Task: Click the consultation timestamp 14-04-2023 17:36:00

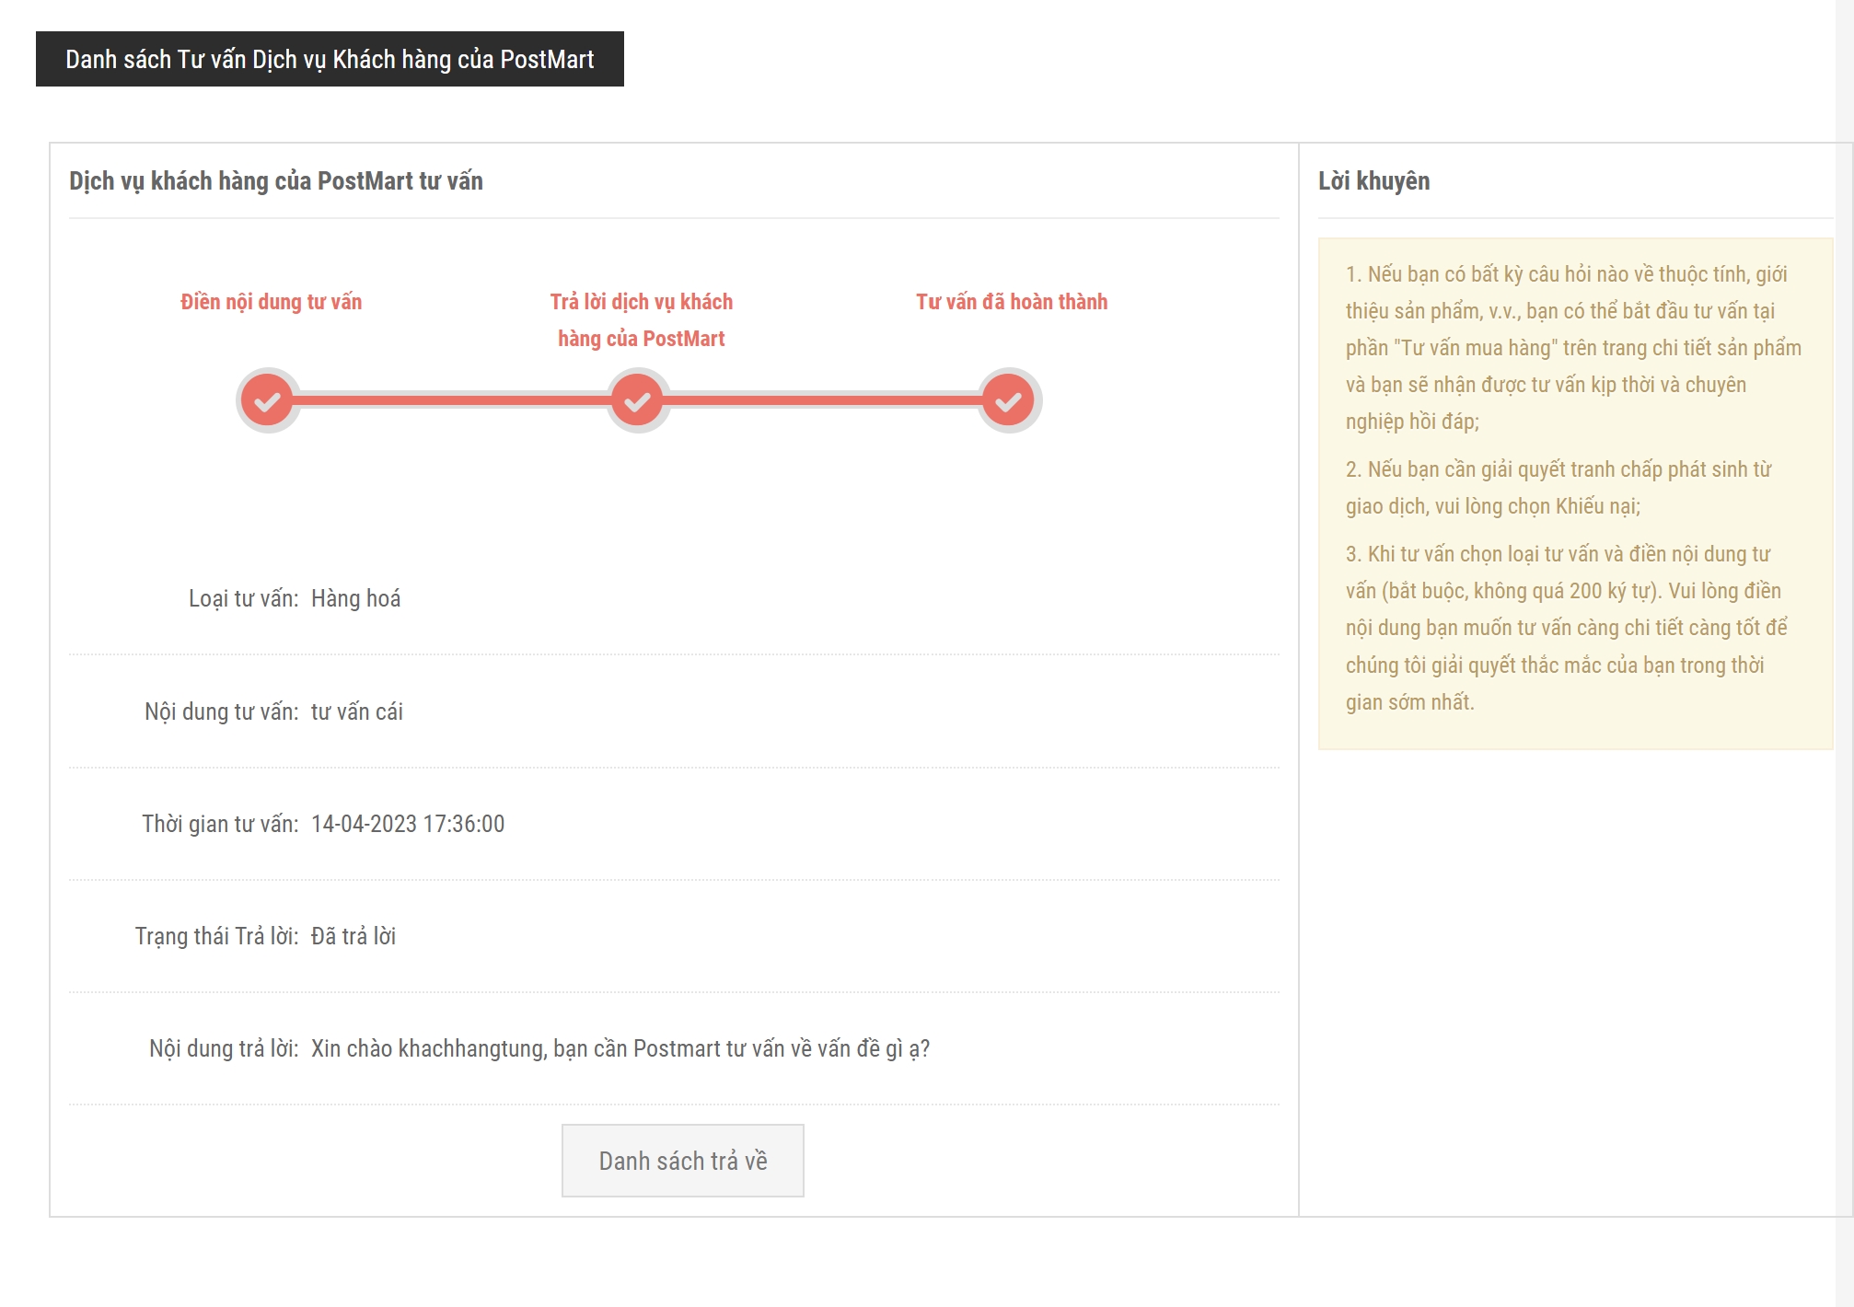Action: point(407,824)
